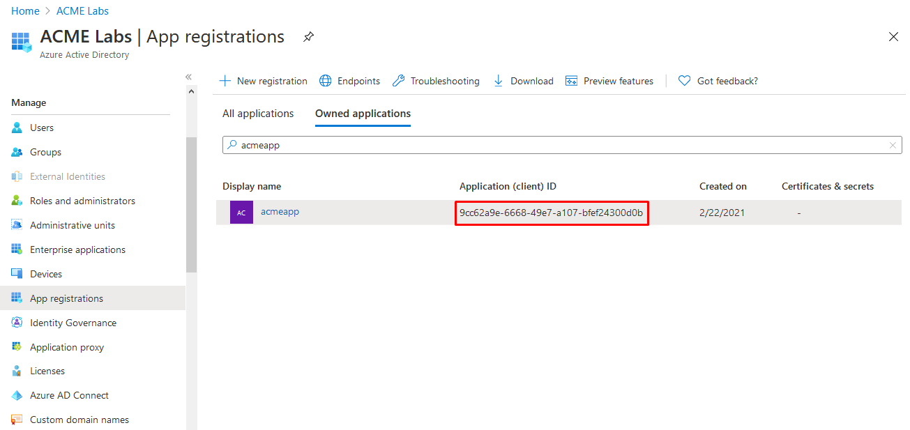Click the Got feedback heart icon
The width and height of the screenshot is (910, 430).
point(684,81)
